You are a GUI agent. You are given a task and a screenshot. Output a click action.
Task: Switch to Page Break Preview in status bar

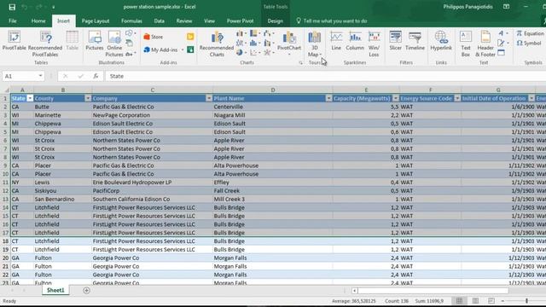[491, 301]
